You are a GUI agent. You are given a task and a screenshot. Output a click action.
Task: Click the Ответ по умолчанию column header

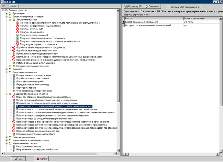tap(201, 18)
